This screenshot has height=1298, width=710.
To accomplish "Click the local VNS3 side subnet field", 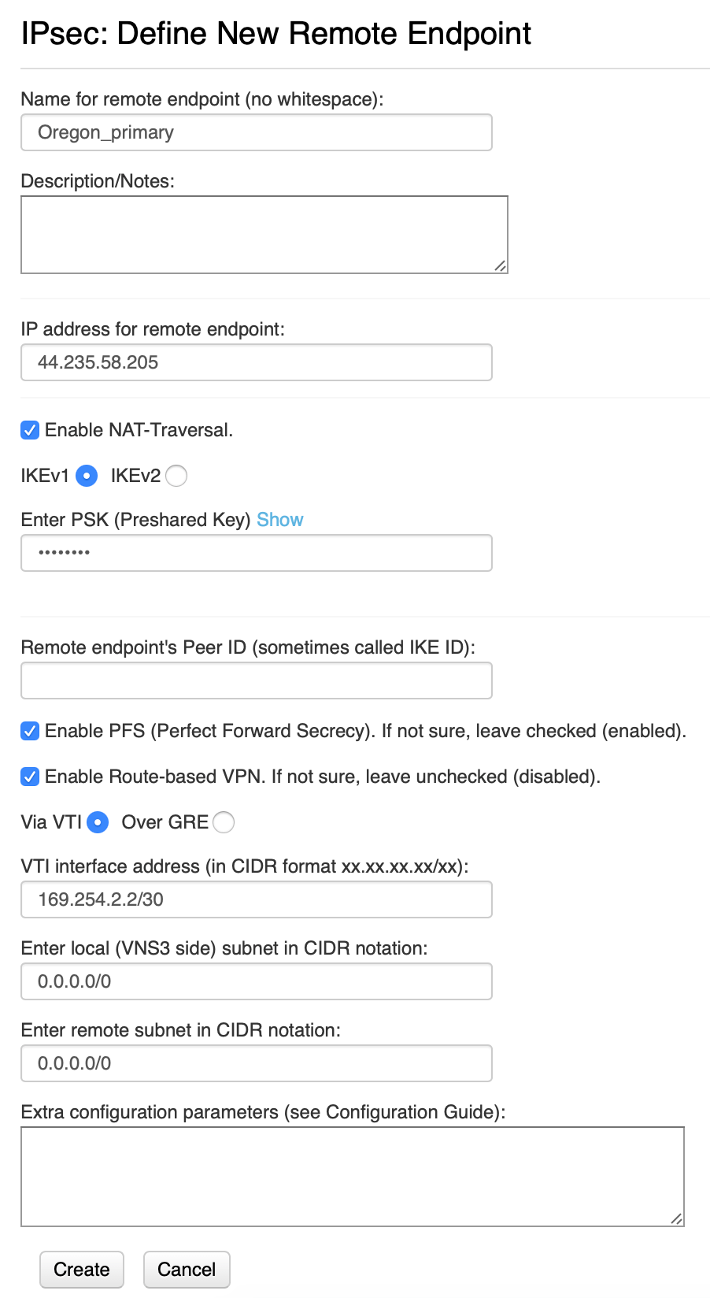I will pos(256,981).
